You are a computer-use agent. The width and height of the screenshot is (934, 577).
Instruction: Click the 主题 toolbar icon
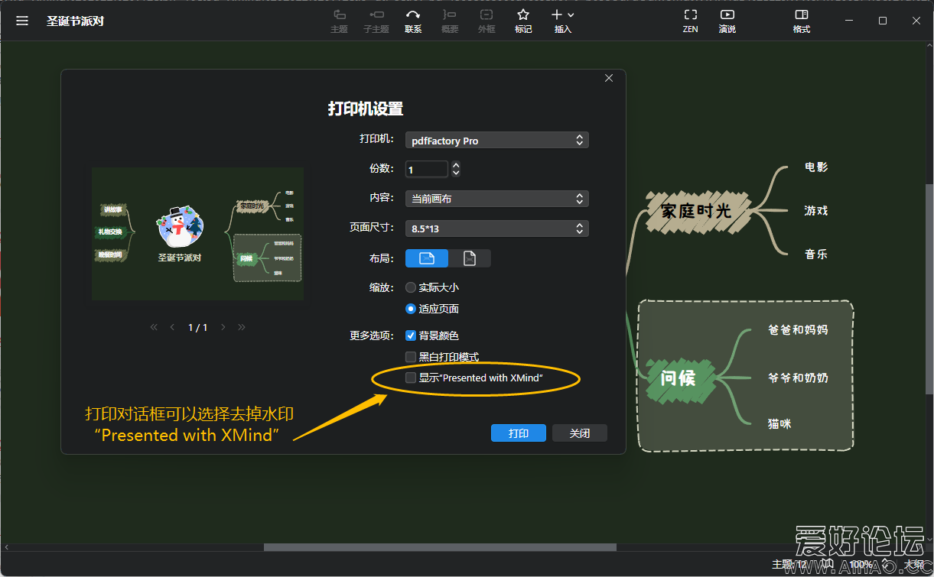[x=339, y=21]
